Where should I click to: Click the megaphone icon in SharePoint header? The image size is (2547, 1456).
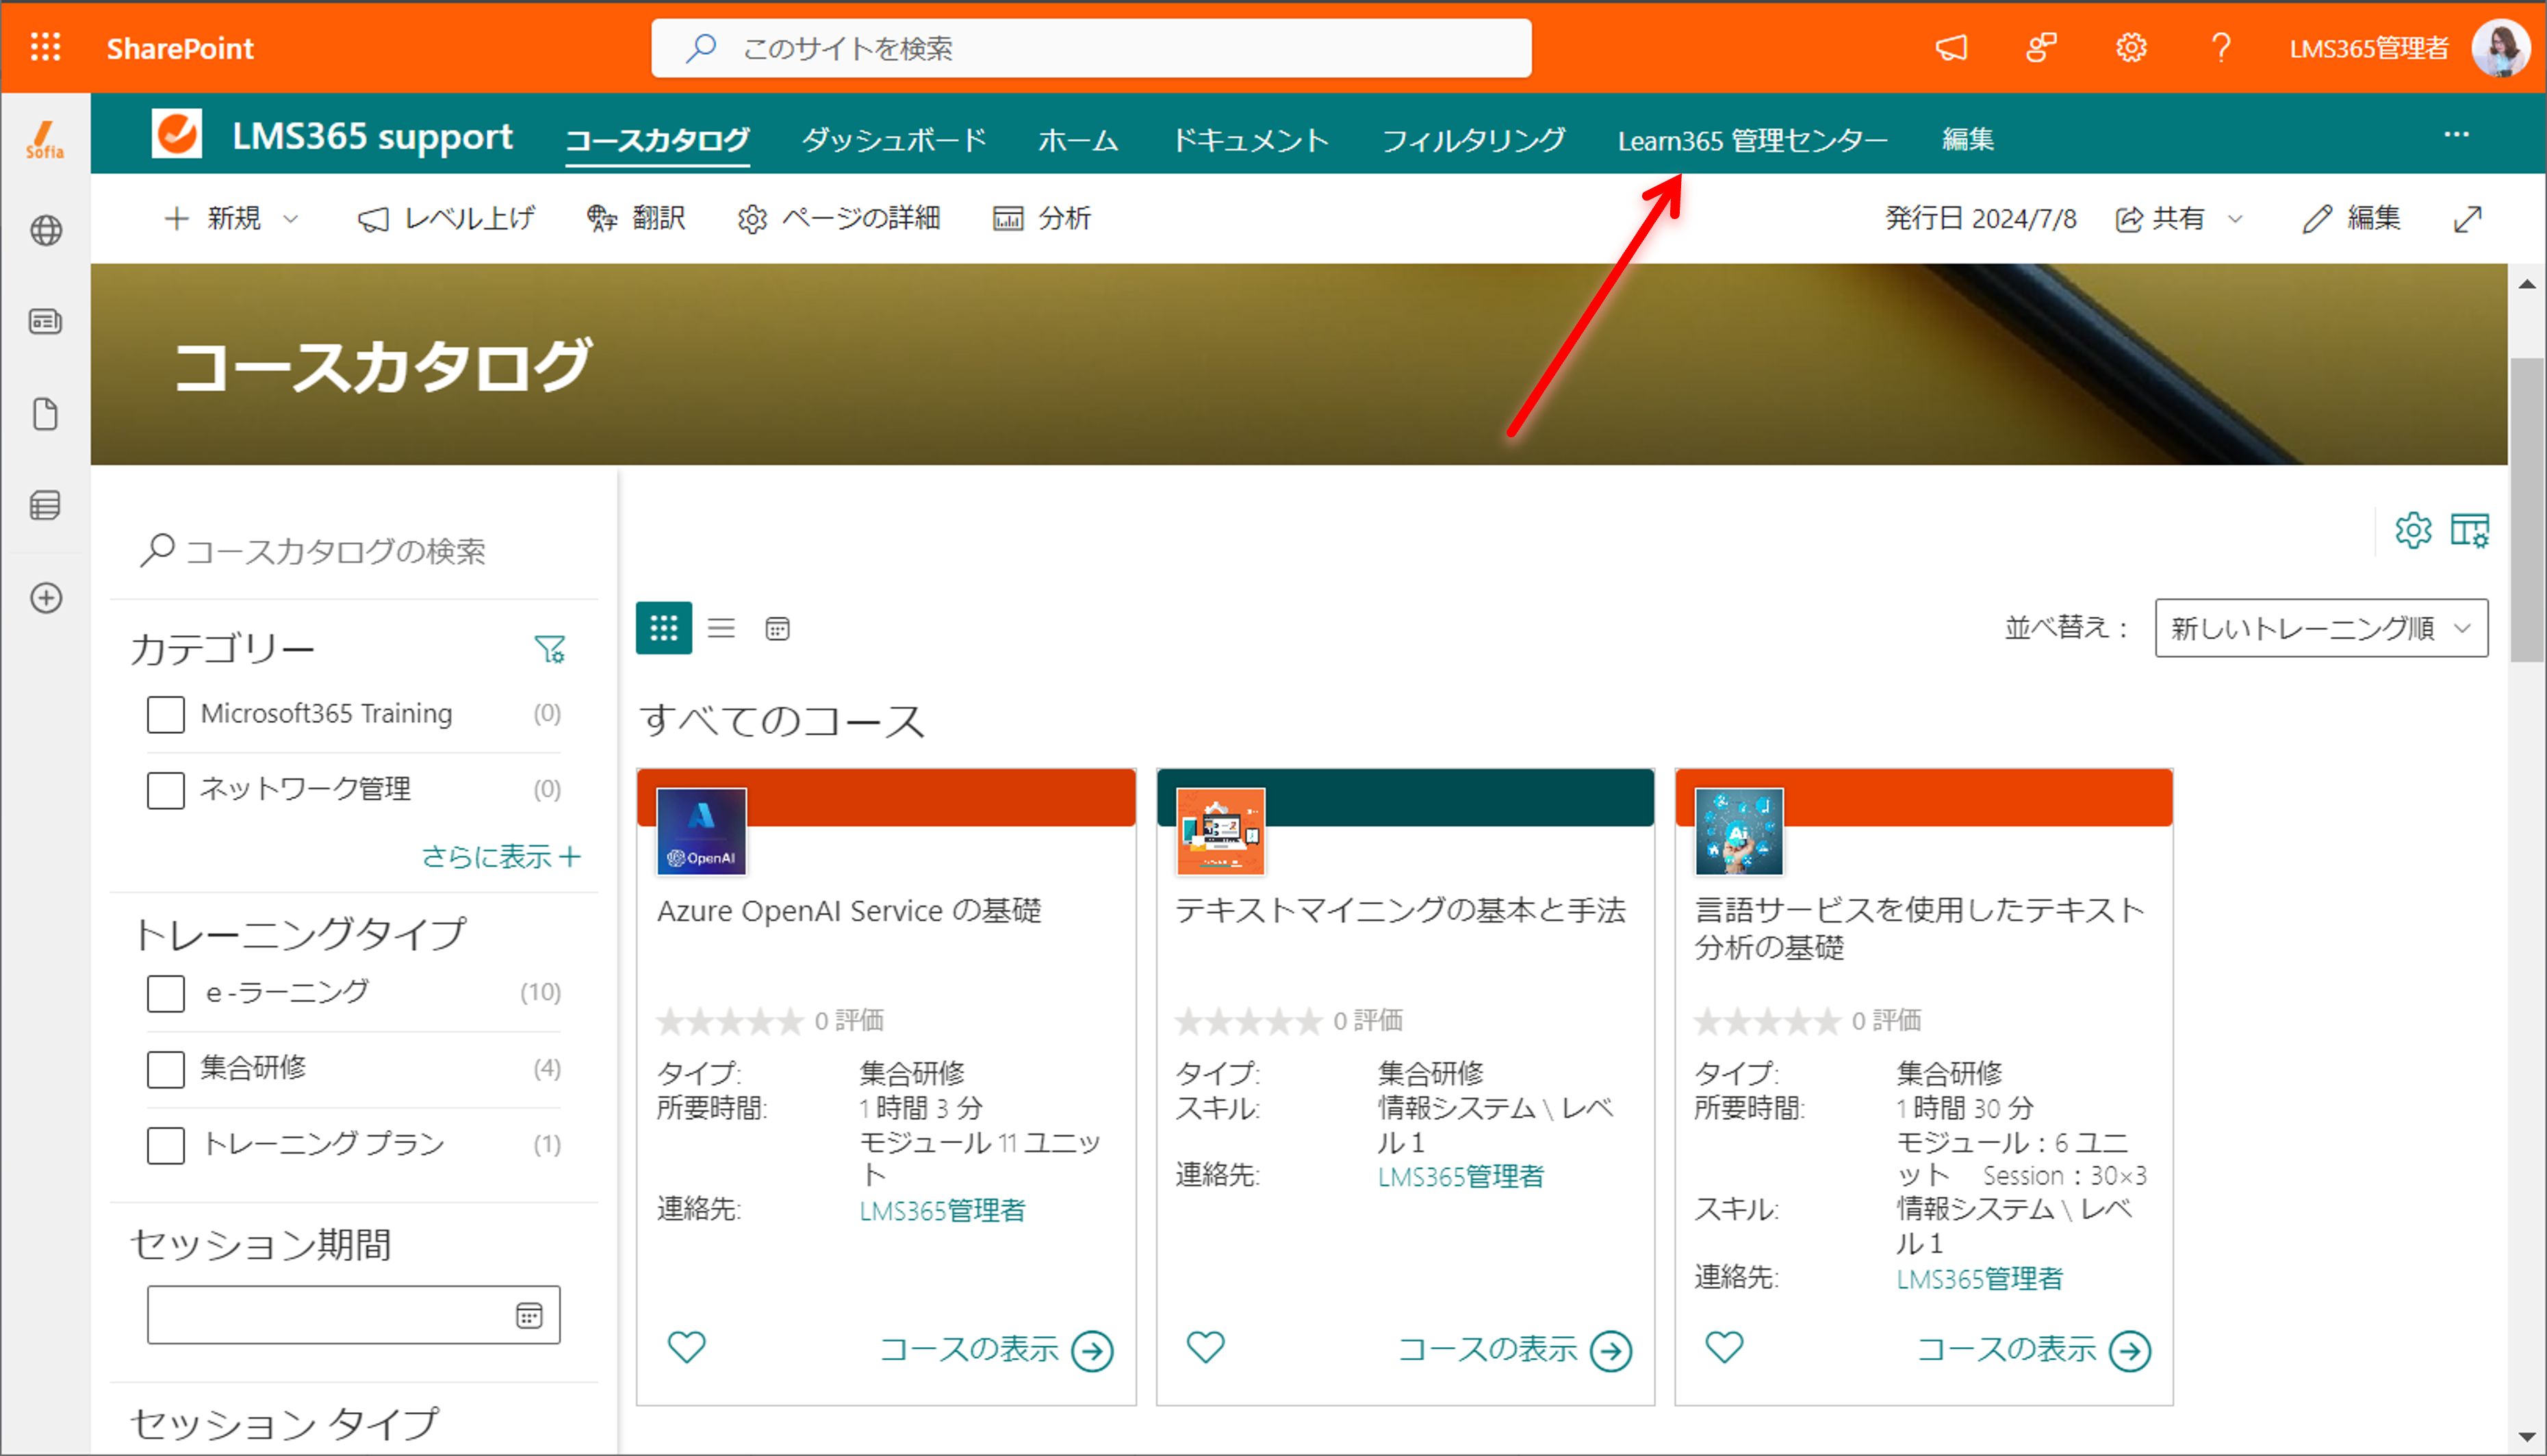pyautogui.click(x=1951, y=47)
